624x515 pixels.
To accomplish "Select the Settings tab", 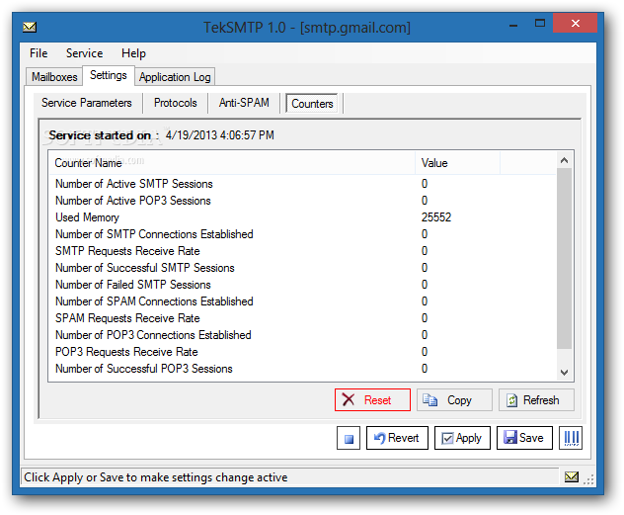I will [109, 75].
